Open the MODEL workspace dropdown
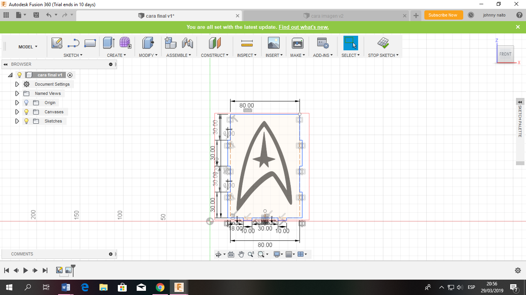Screen dimensions: 526x295 [28, 47]
